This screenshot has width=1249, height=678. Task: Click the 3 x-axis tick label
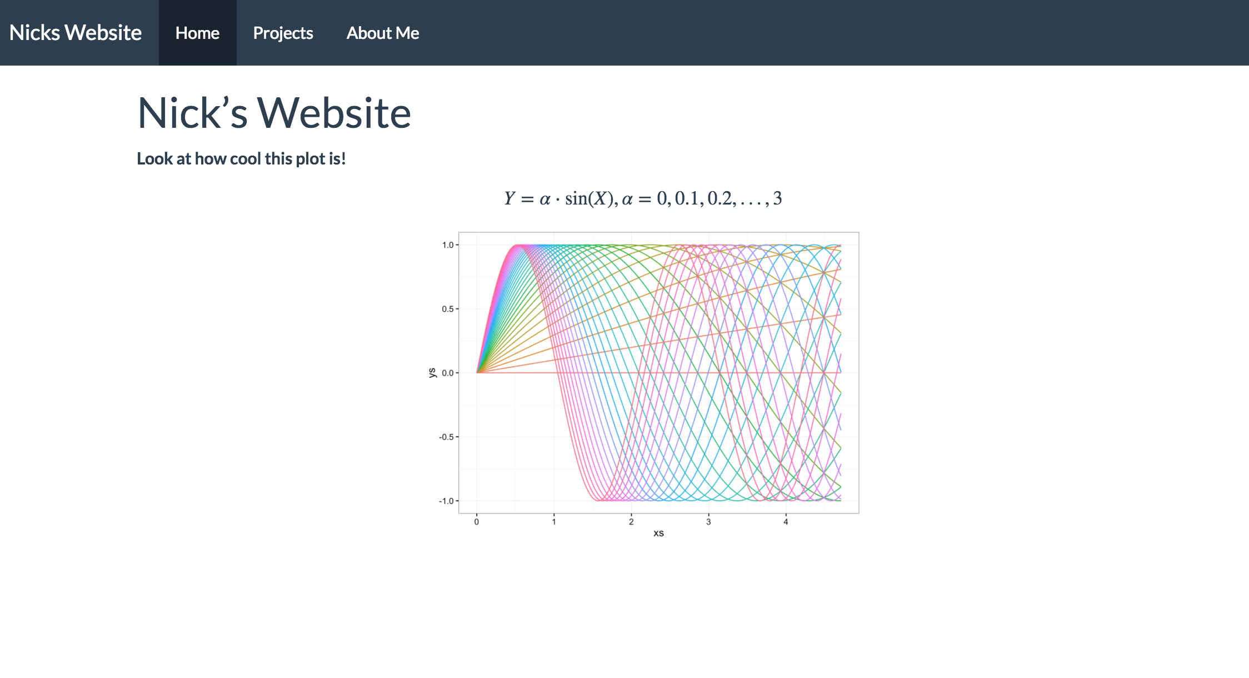[x=708, y=522]
